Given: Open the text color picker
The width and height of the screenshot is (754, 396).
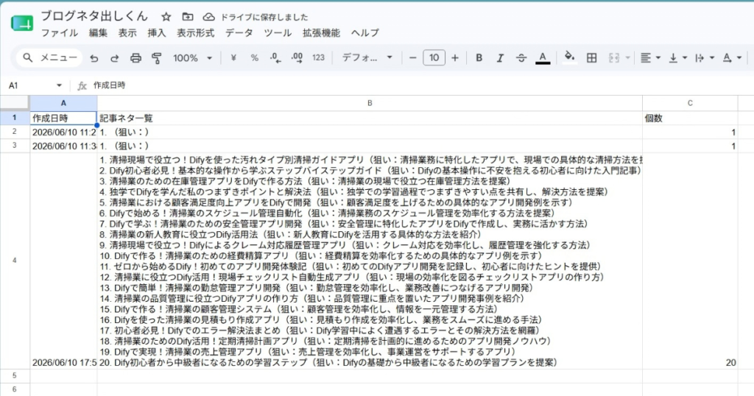Looking at the screenshot, I should (543, 58).
